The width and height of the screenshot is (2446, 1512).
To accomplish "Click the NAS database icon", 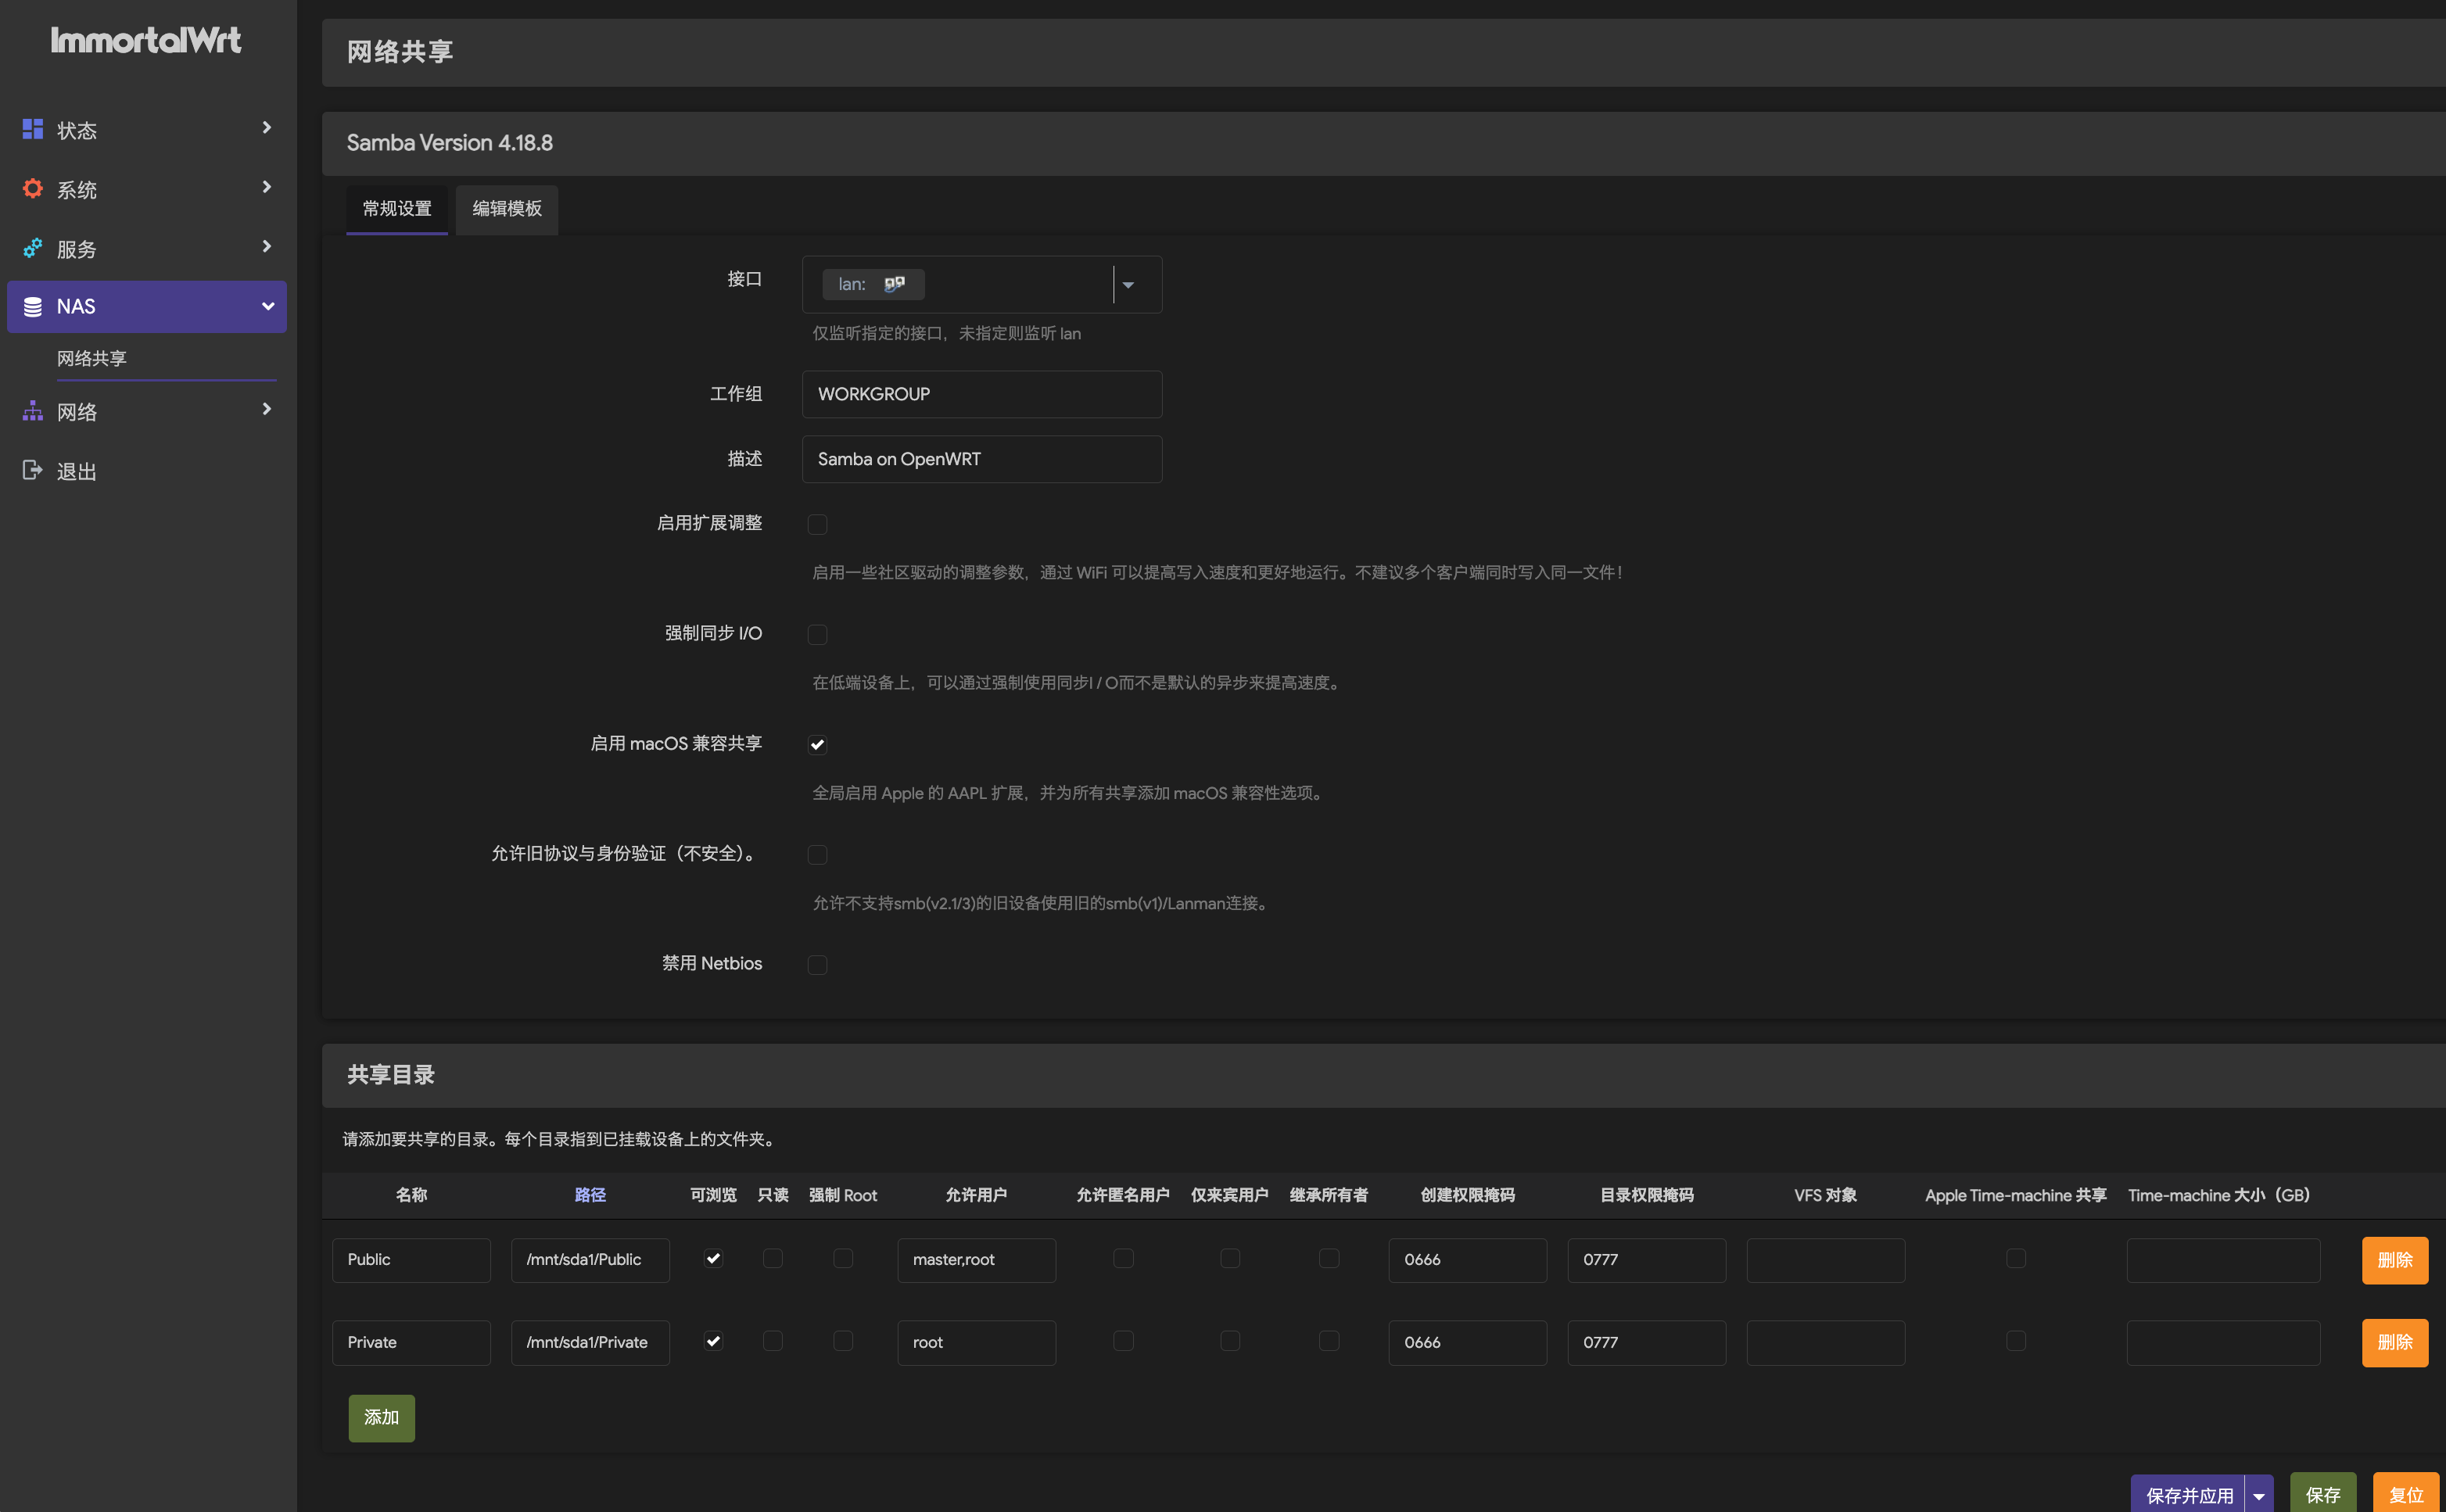I will (32, 306).
